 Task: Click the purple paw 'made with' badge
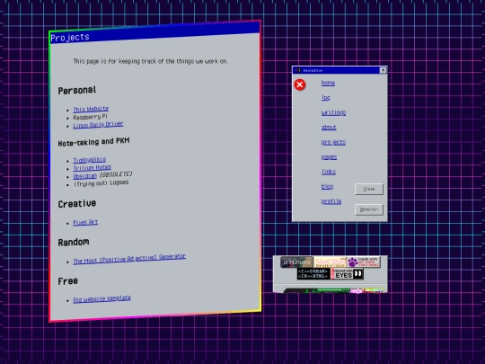pos(364,262)
